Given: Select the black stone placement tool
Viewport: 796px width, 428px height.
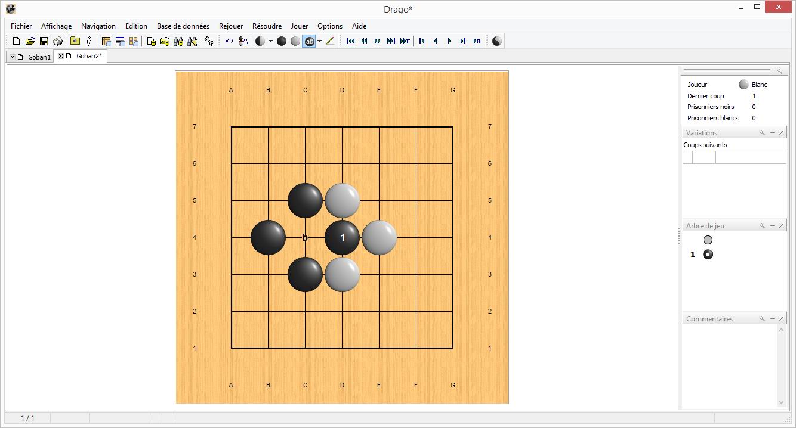Looking at the screenshot, I should [x=282, y=41].
